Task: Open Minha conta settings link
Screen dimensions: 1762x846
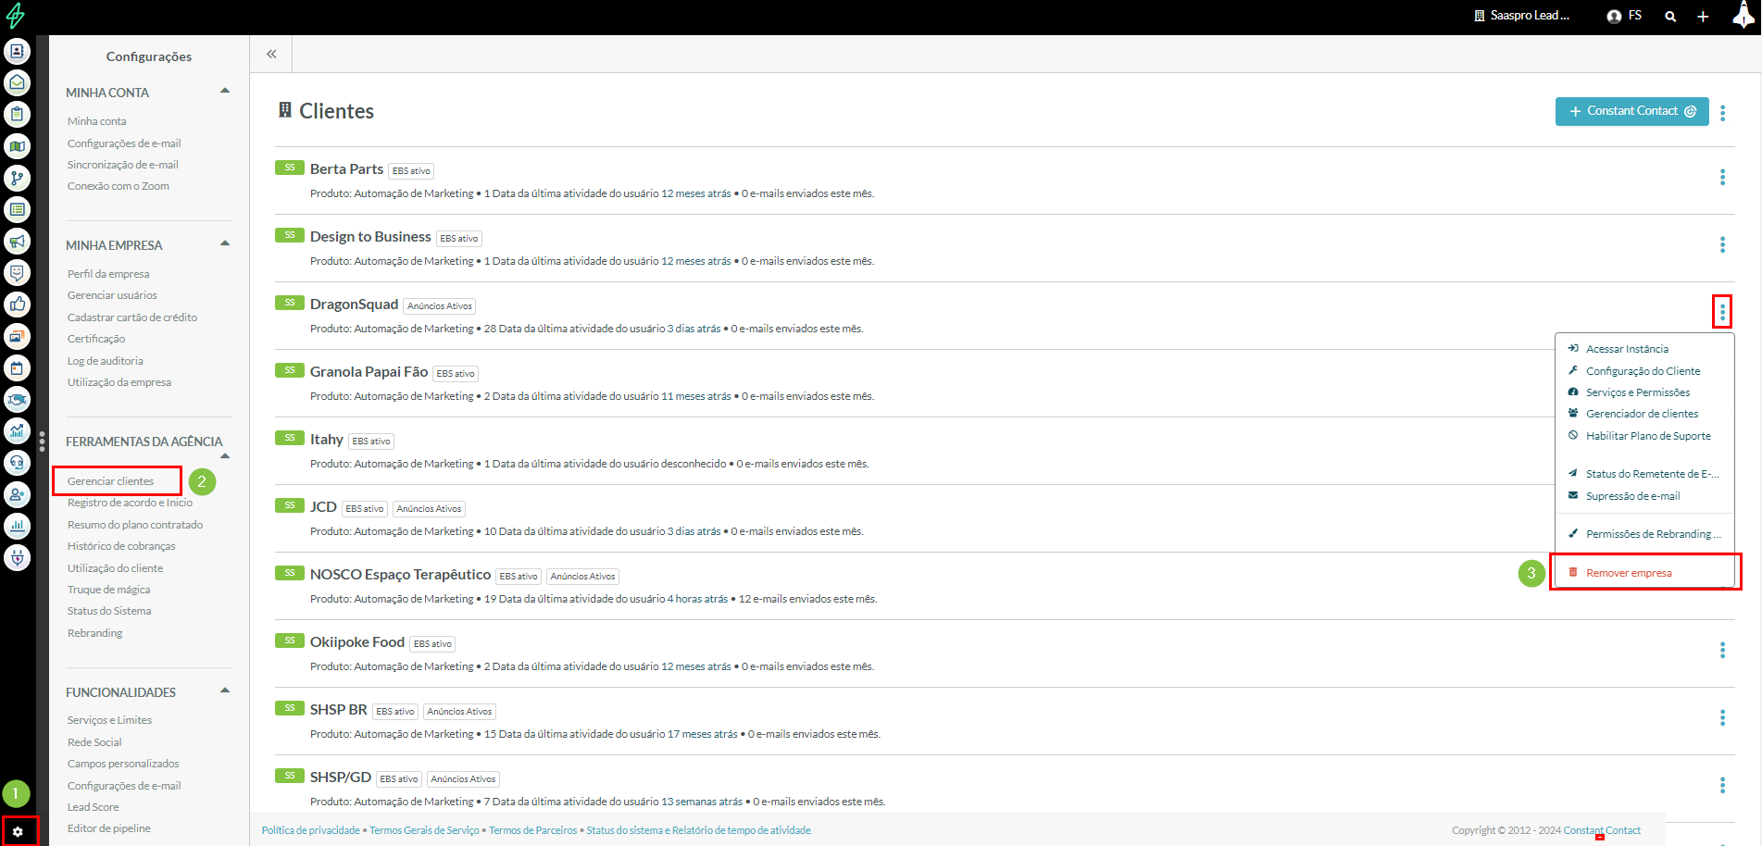Action: click(x=96, y=121)
